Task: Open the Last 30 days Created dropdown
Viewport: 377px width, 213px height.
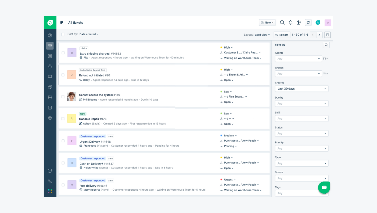Action: click(x=302, y=88)
